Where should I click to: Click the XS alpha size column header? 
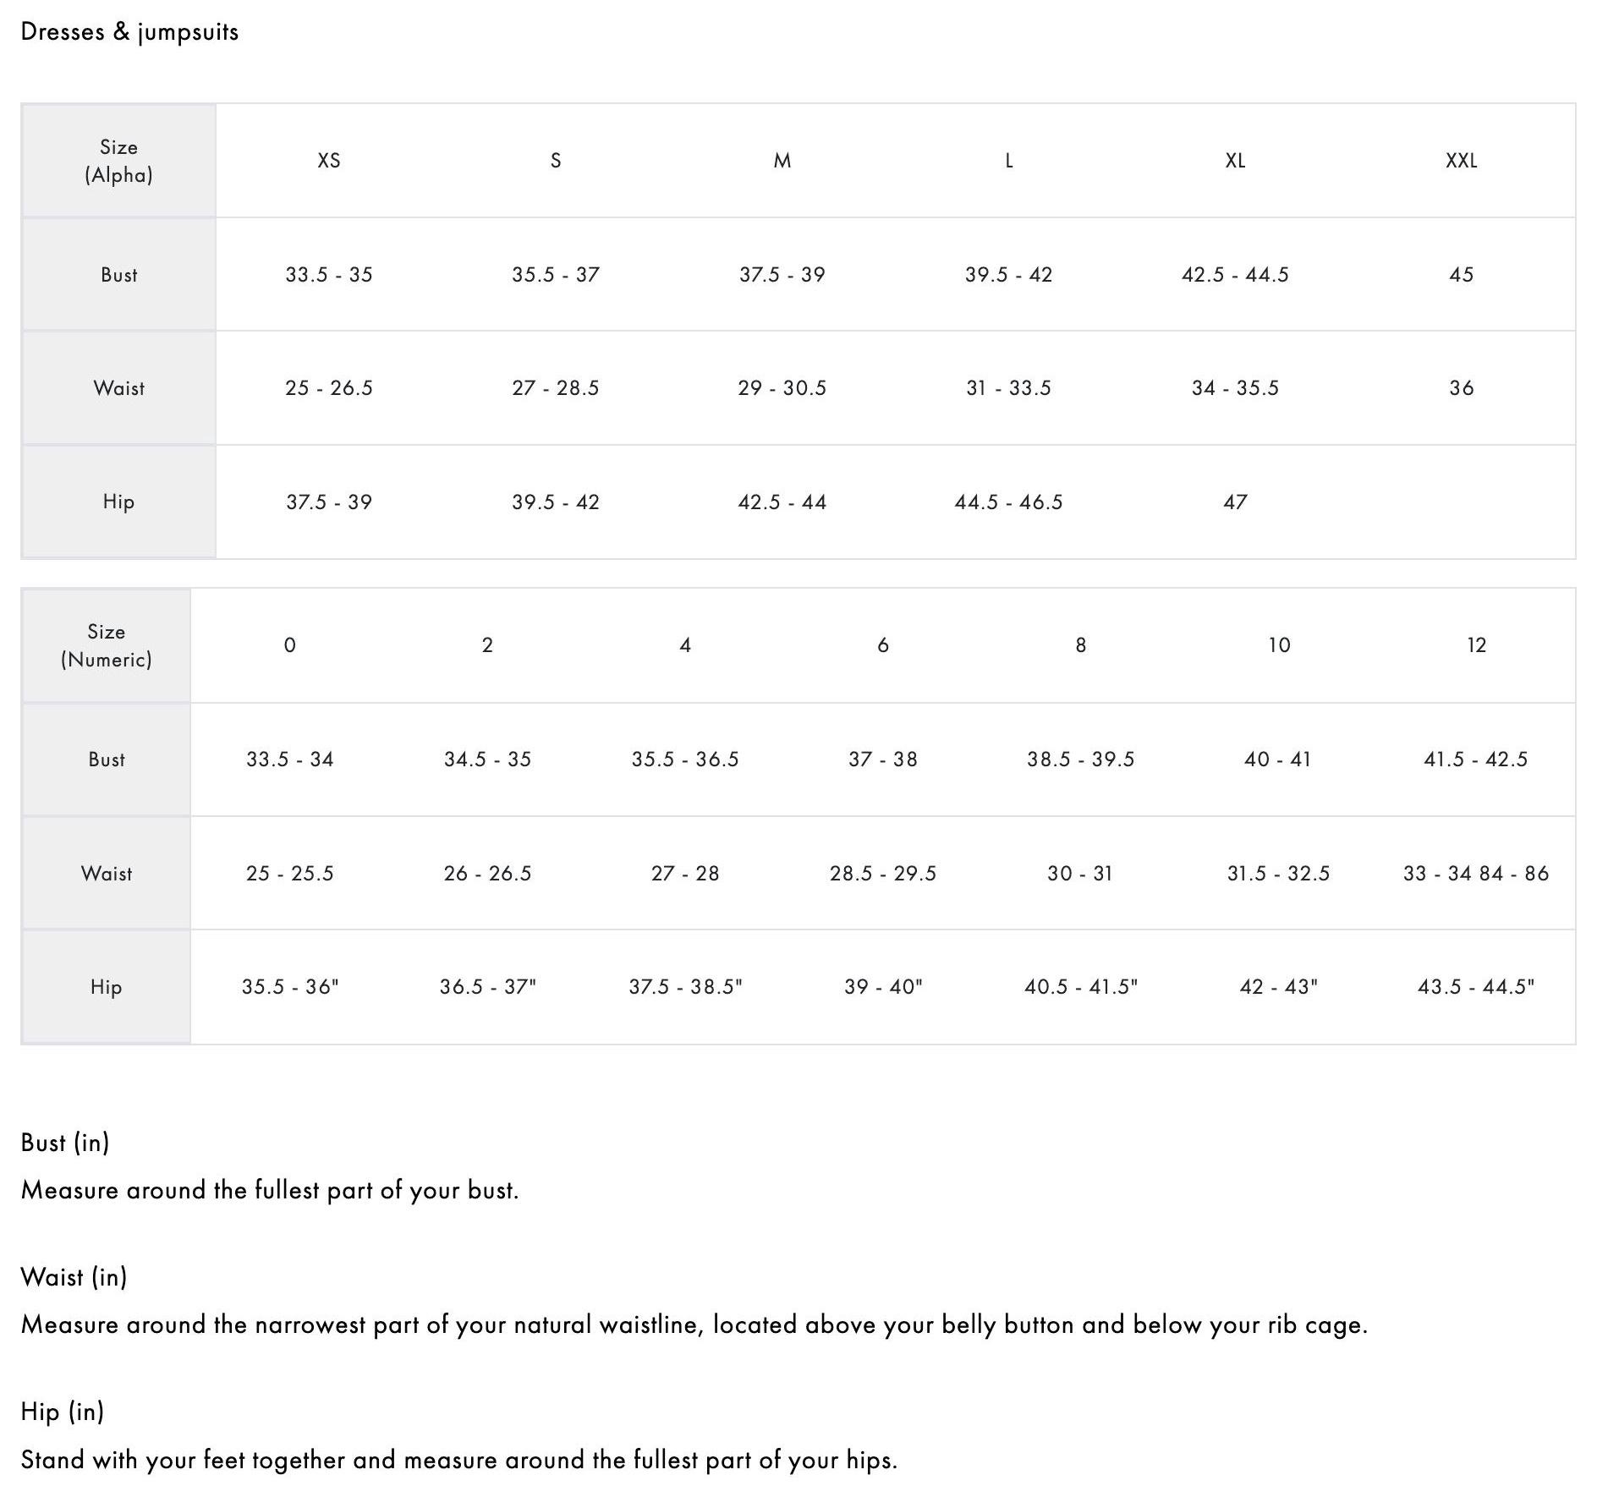pos(328,161)
